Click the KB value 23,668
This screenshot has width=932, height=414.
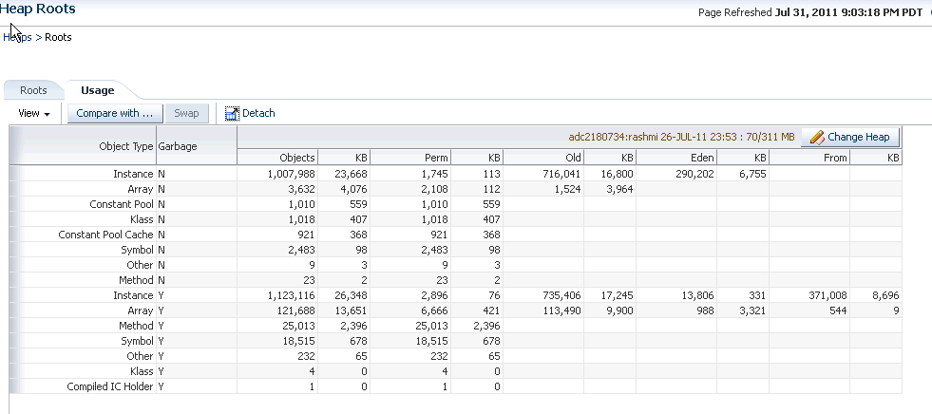click(351, 174)
